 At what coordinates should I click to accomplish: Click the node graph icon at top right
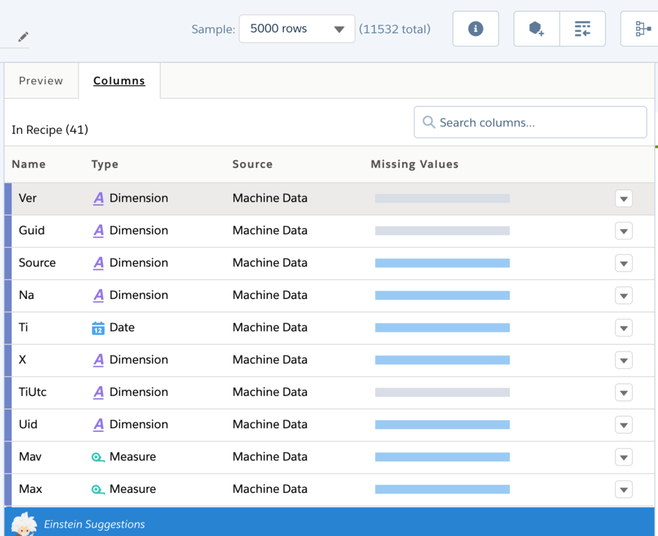tap(646, 28)
